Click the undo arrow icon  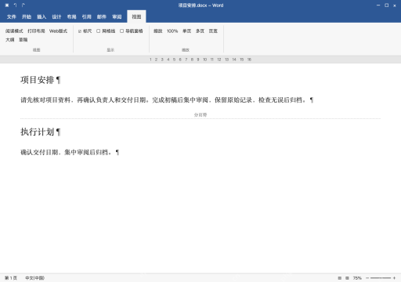15,5
